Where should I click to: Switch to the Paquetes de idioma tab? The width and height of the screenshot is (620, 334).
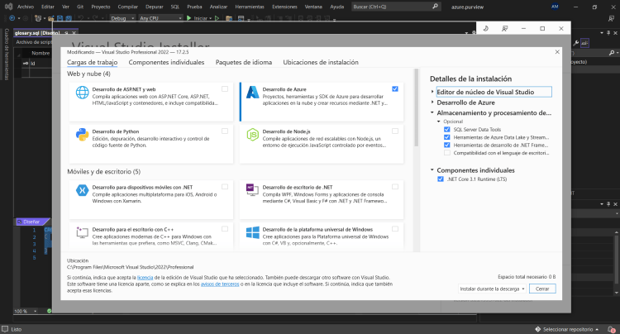tap(243, 63)
